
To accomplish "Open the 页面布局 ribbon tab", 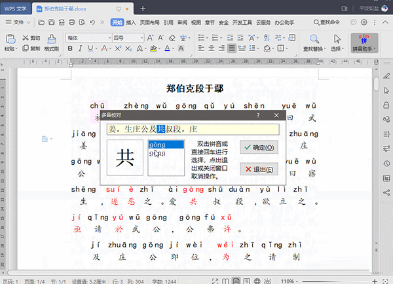I will pos(150,22).
